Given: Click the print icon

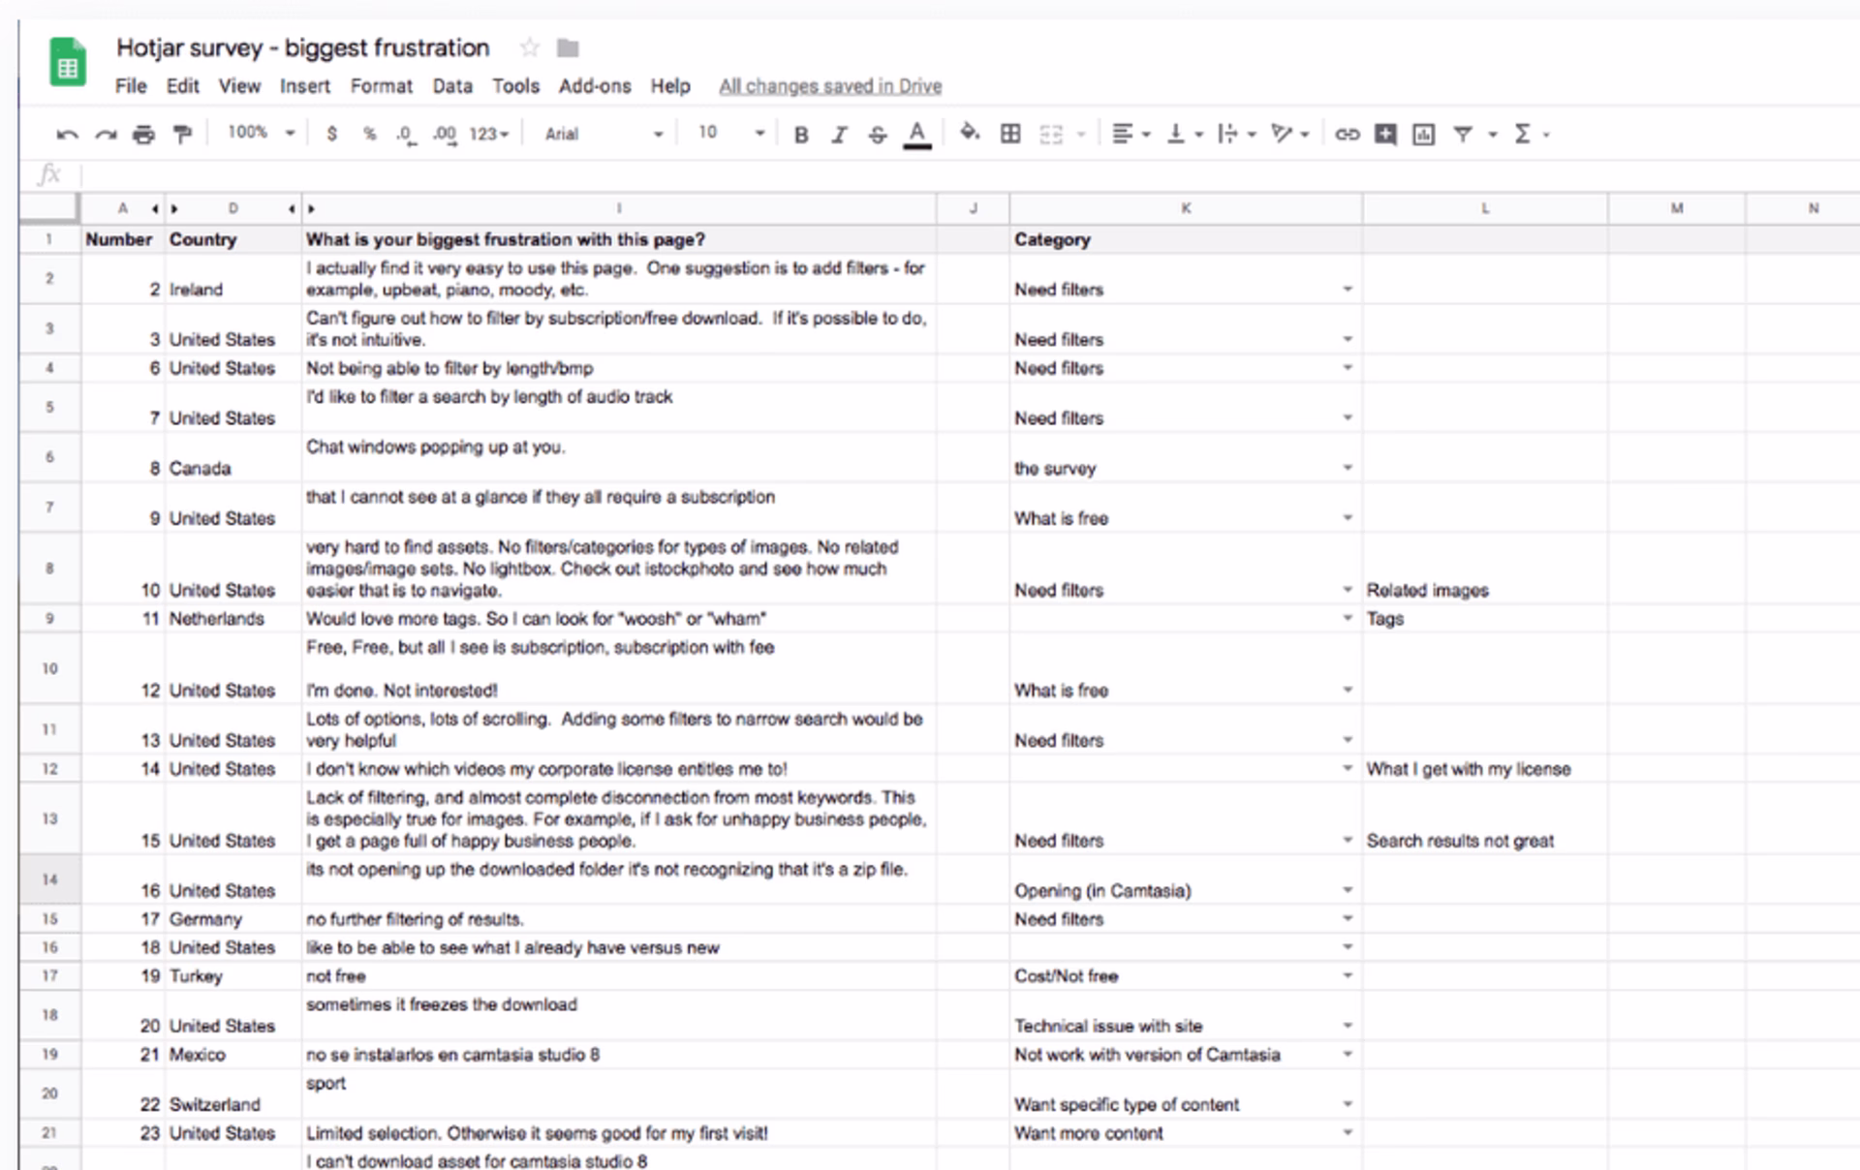Looking at the screenshot, I should click(143, 135).
